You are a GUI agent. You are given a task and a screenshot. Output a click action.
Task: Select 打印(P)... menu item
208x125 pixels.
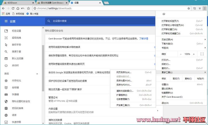pyautogui.click(x=181, y=60)
